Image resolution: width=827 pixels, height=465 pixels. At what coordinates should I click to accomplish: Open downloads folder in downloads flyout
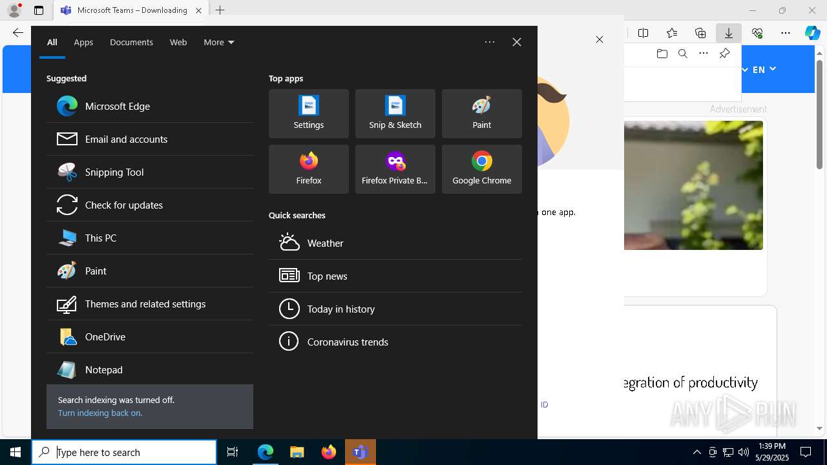pyautogui.click(x=662, y=54)
